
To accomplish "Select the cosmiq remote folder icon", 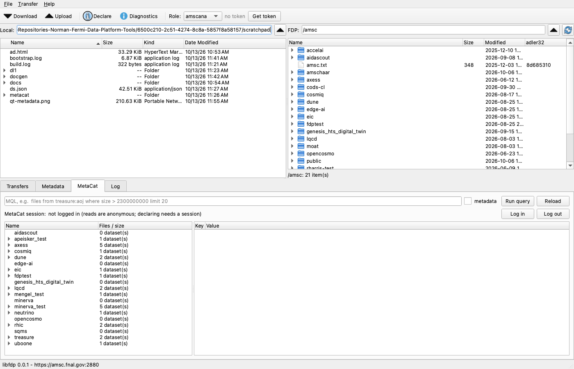I will [x=301, y=95].
